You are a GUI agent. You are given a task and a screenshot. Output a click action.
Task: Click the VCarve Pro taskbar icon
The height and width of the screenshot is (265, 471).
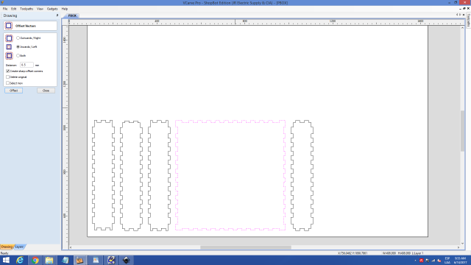click(79, 260)
